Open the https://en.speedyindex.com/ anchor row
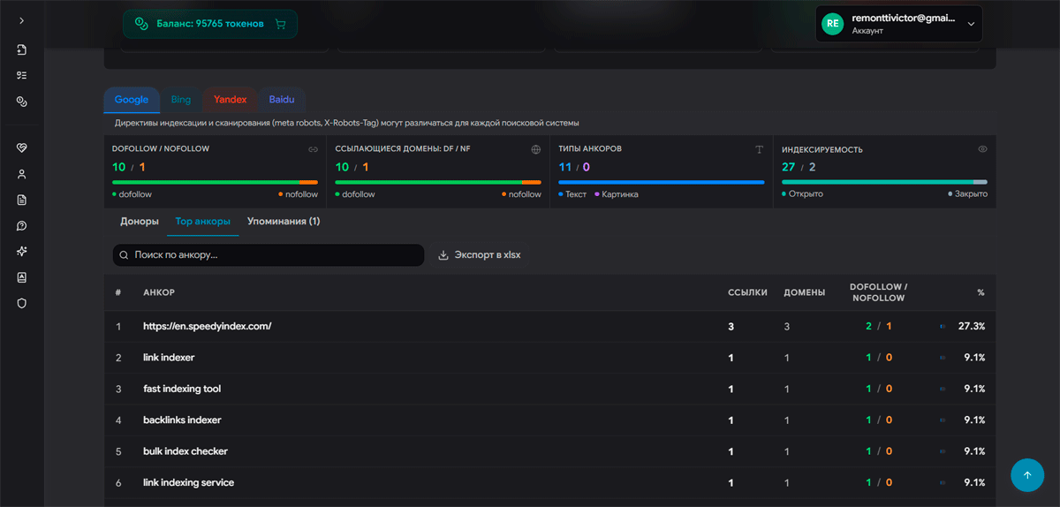The width and height of the screenshot is (1060, 507). (207, 326)
